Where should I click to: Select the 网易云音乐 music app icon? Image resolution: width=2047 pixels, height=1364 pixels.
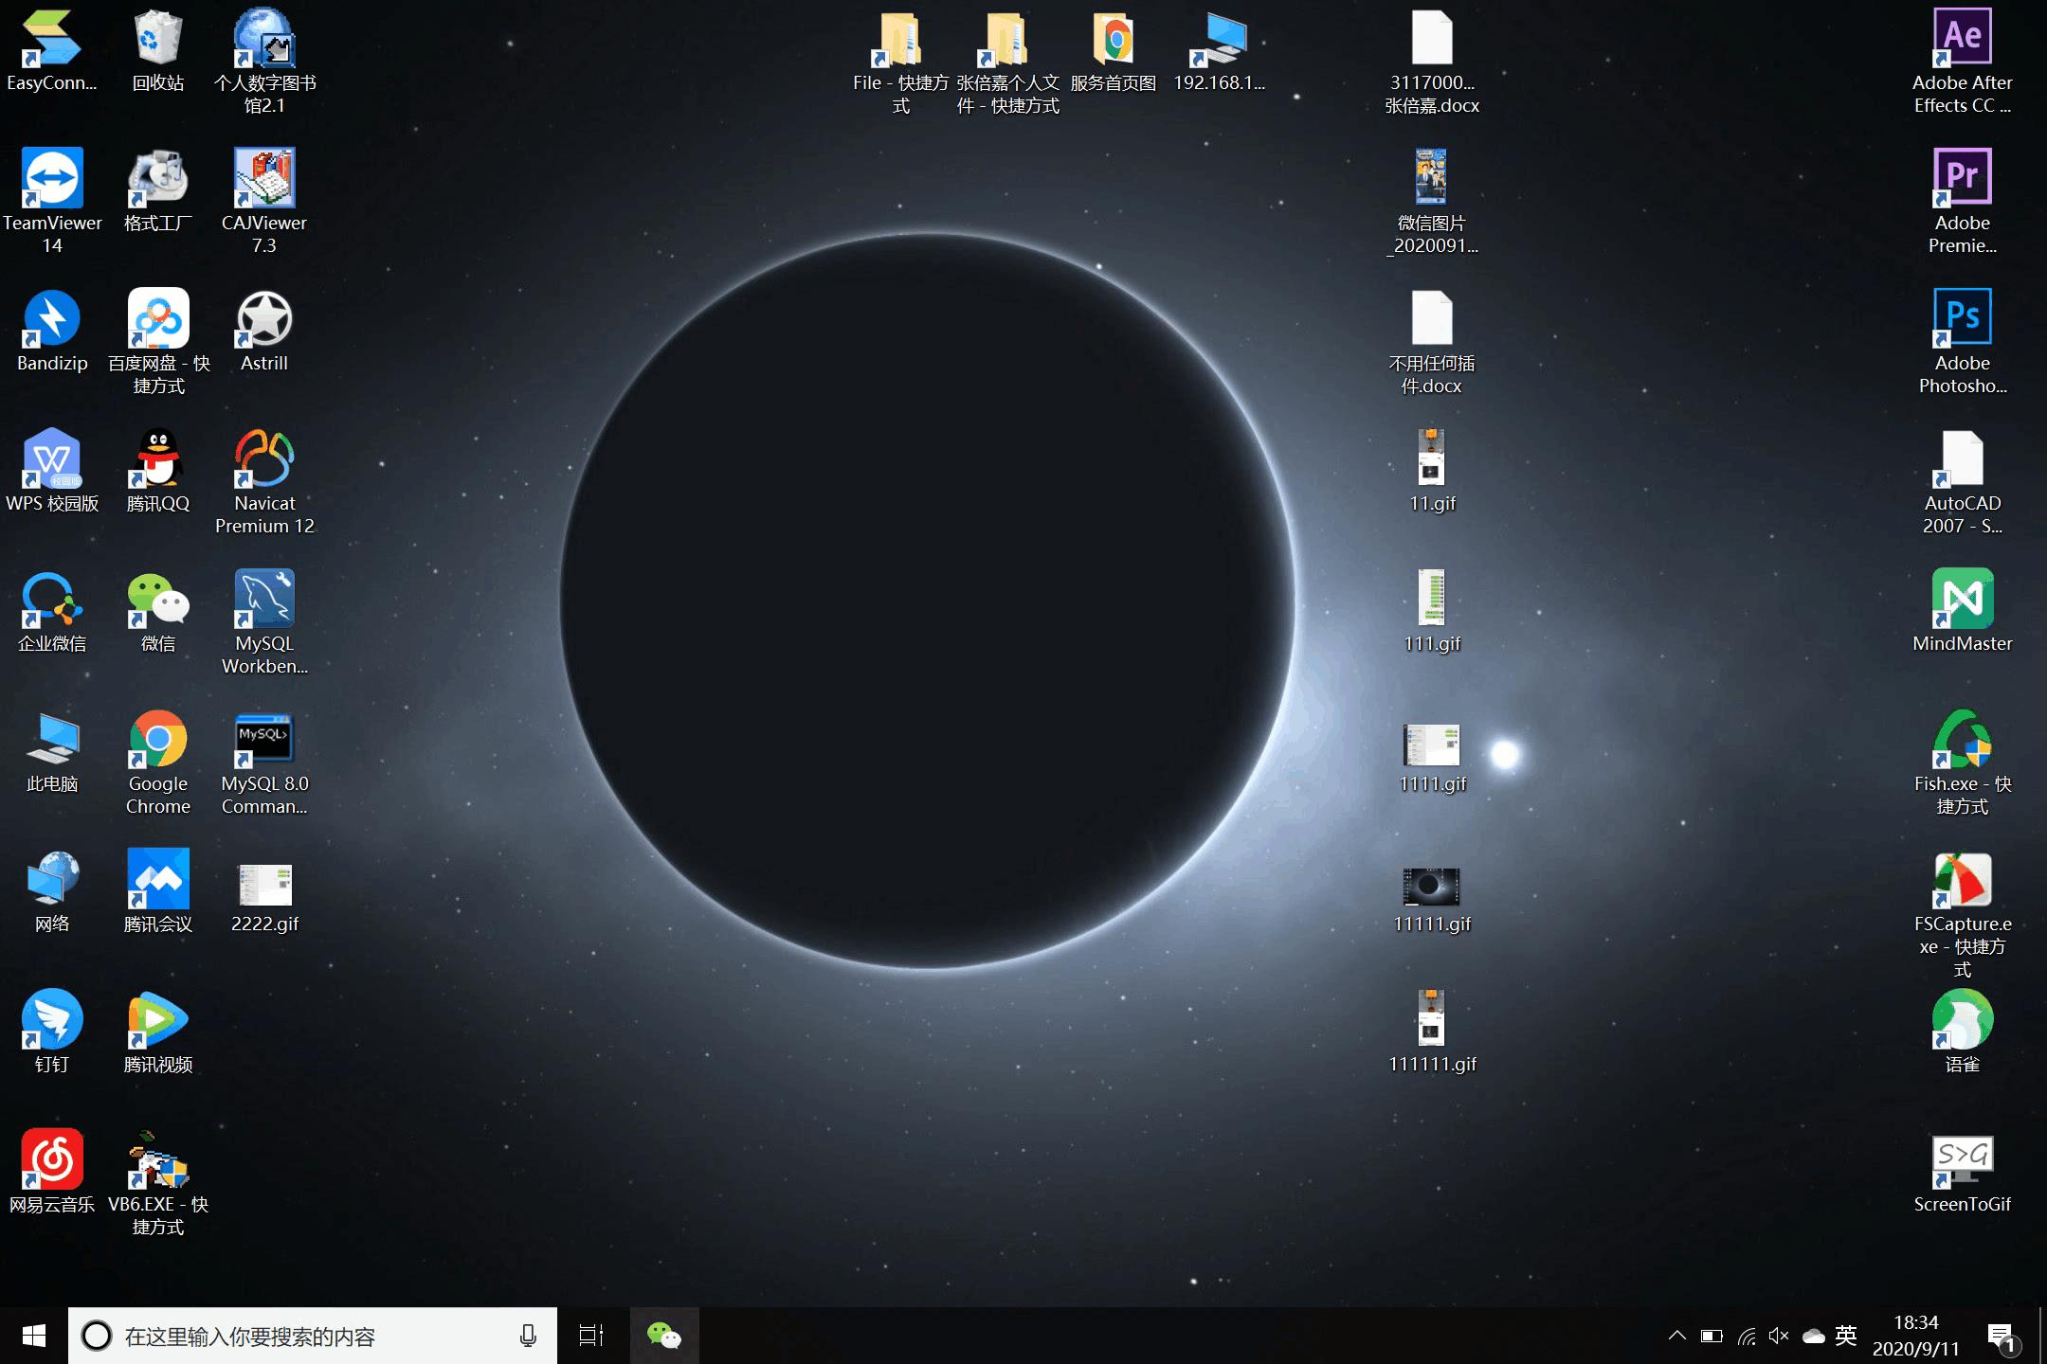(x=52, y=1160)
